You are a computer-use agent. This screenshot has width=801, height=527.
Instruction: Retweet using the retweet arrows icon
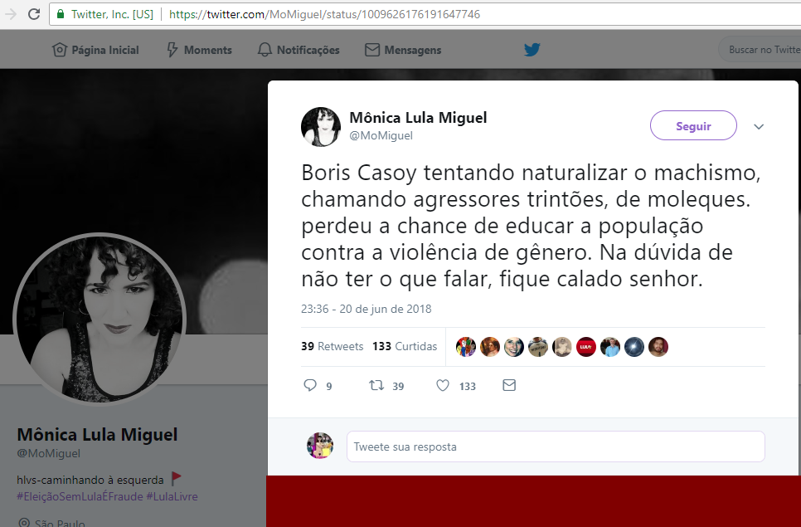coord(377,385)
